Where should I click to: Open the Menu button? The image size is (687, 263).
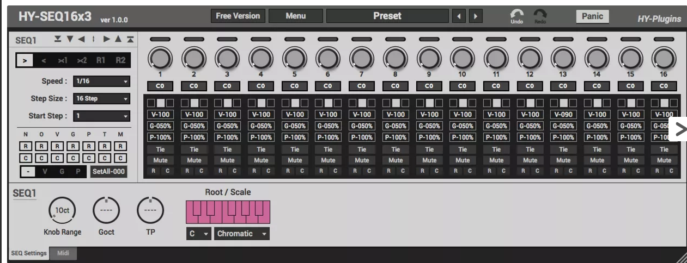tap(296, 16)
